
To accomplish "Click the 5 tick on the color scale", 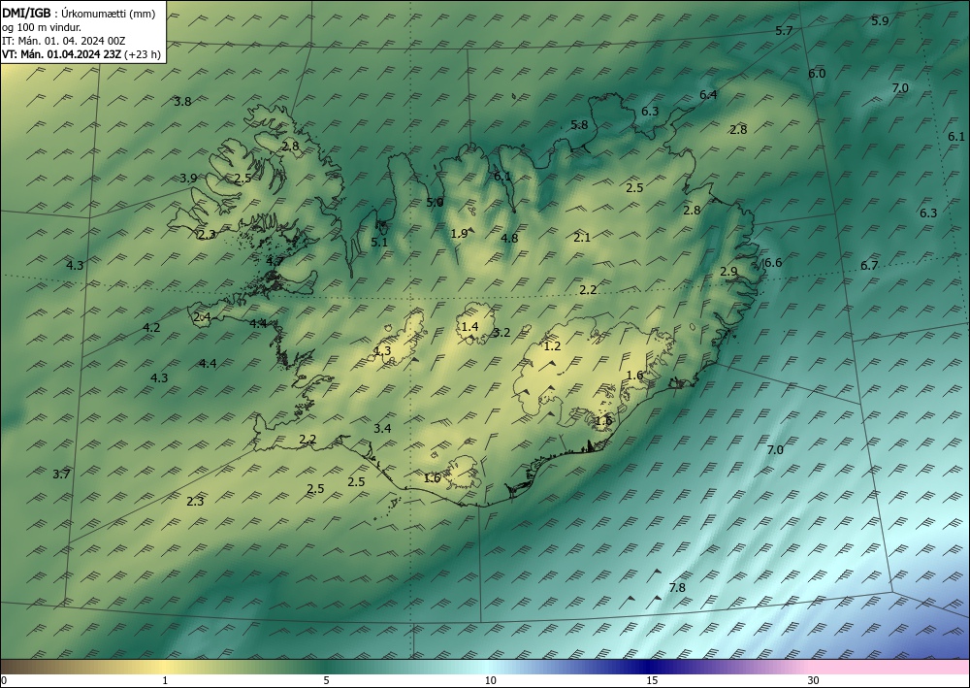I will tap(326, 681).
